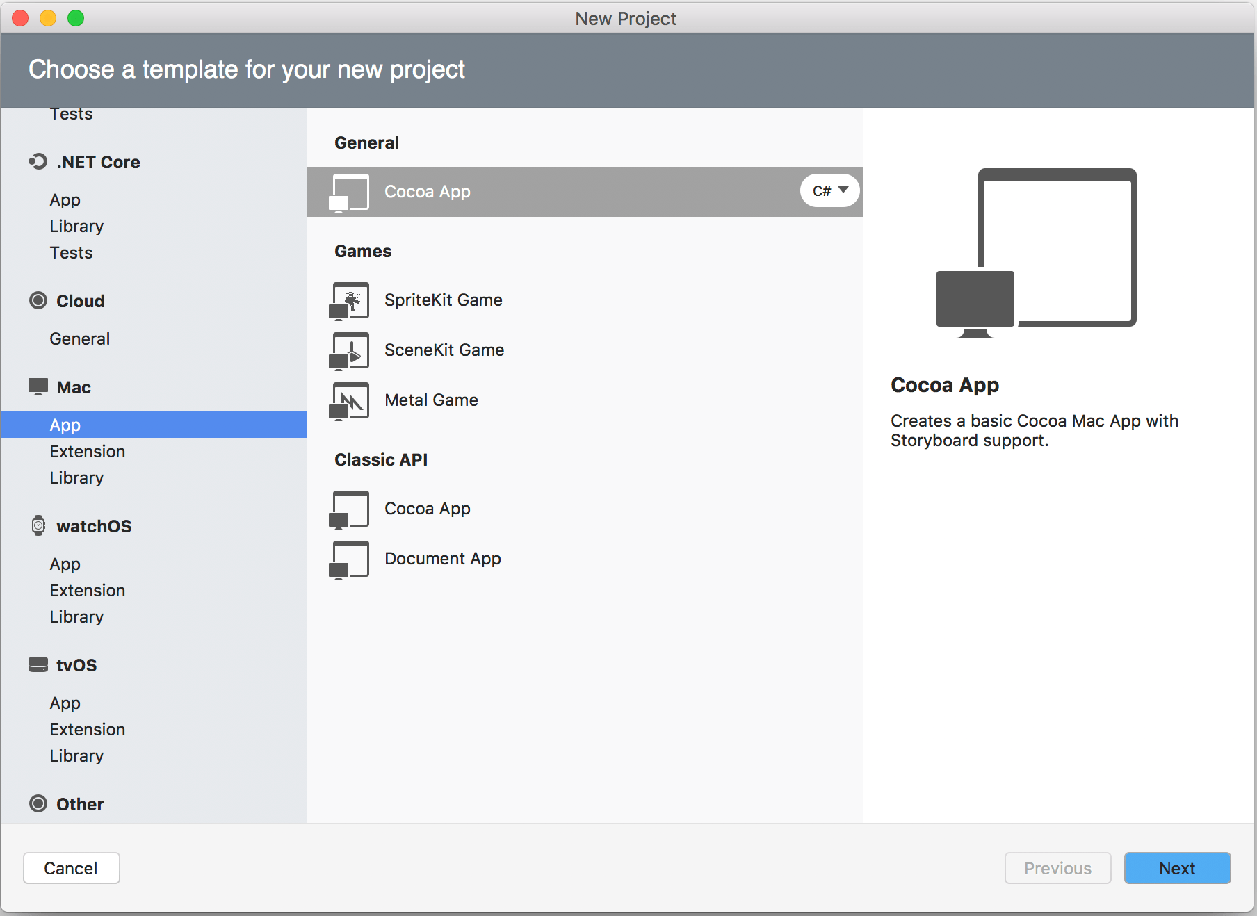
Task: Select Library under Mac
Action: [x=154, y=478]
